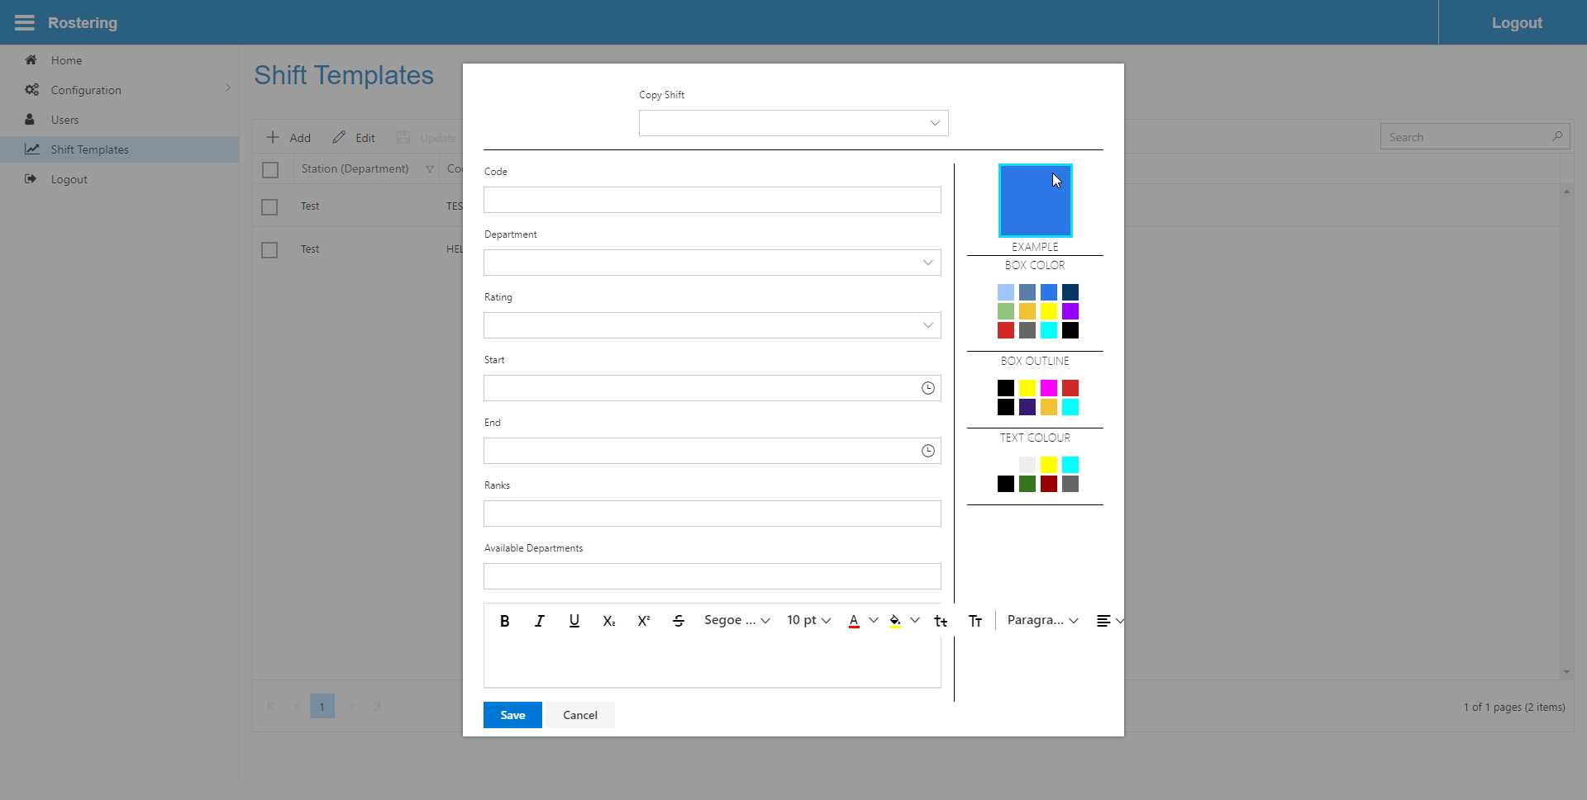Apply Strikethrough formatting
1587x800 pixels.
pyautogui.click(x=678, y=621)
